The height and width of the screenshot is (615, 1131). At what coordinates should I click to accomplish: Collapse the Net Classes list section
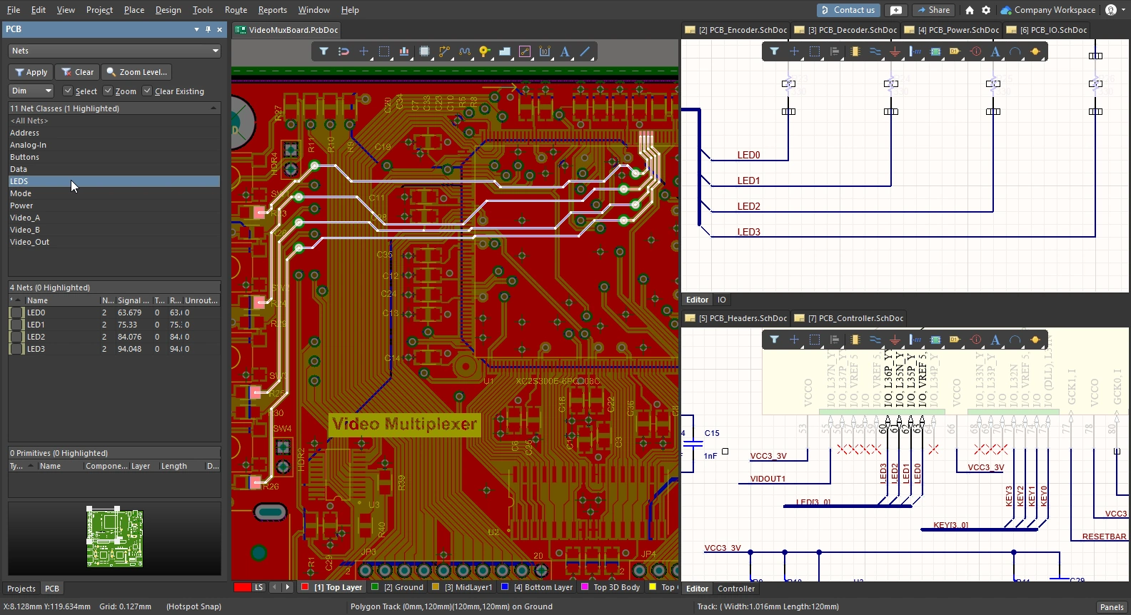pos(213,108)
